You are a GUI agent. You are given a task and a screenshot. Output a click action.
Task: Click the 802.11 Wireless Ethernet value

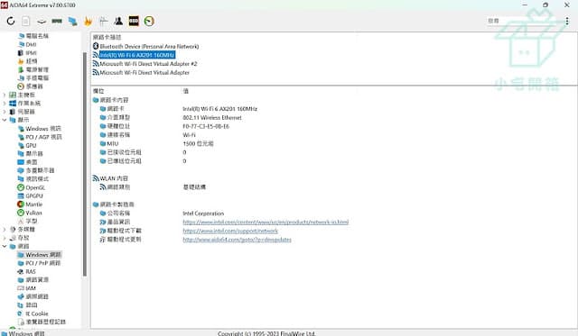pyautogui.click(x=212, y=118)
